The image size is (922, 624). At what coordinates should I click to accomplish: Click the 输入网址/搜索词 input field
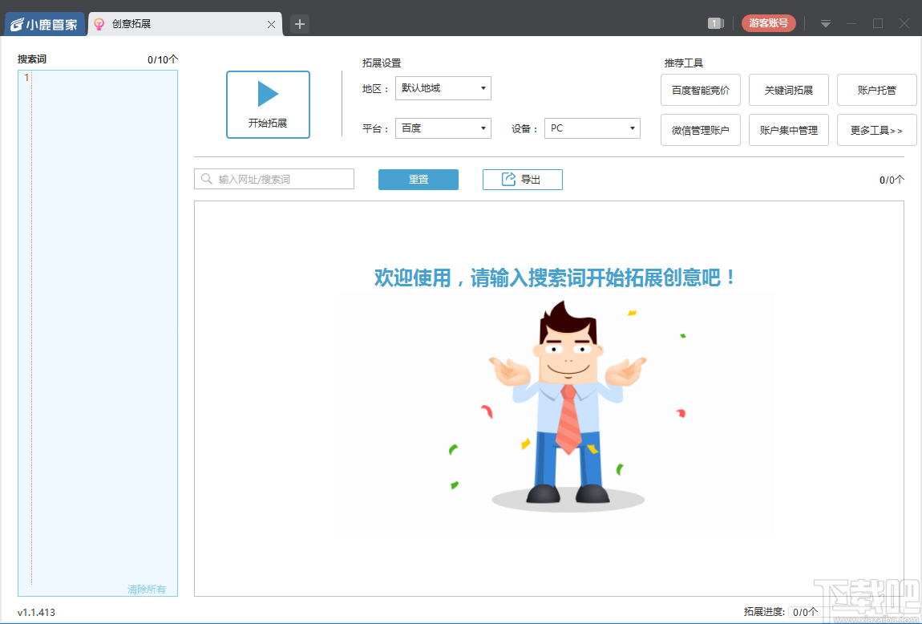point(273,179)
